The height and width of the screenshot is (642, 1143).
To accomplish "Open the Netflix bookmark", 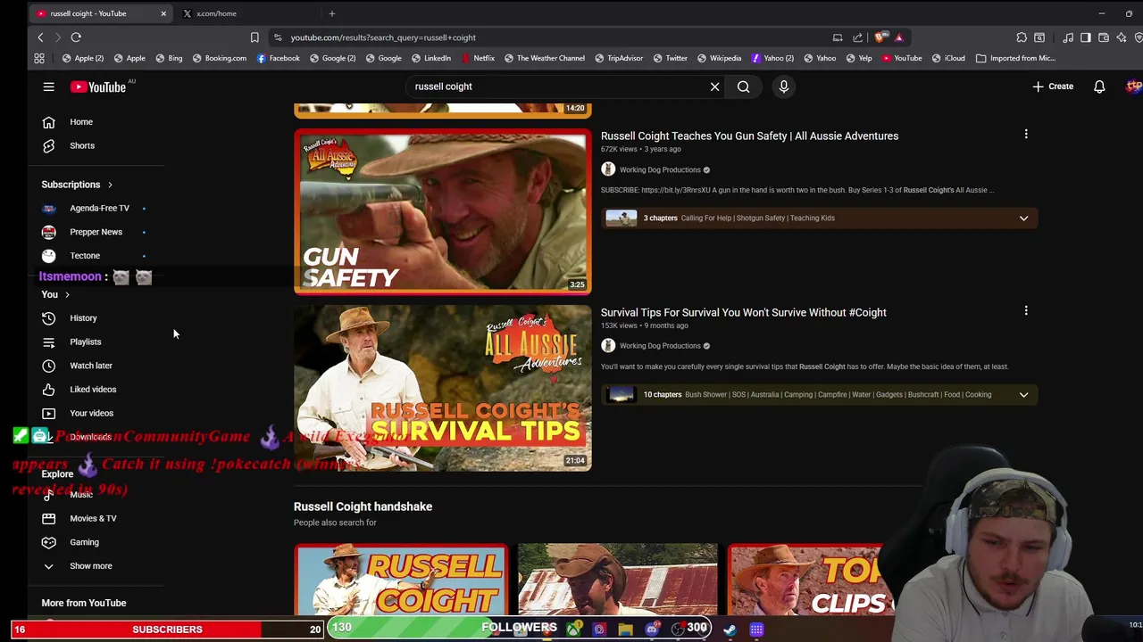I will [x=478, y=58].
